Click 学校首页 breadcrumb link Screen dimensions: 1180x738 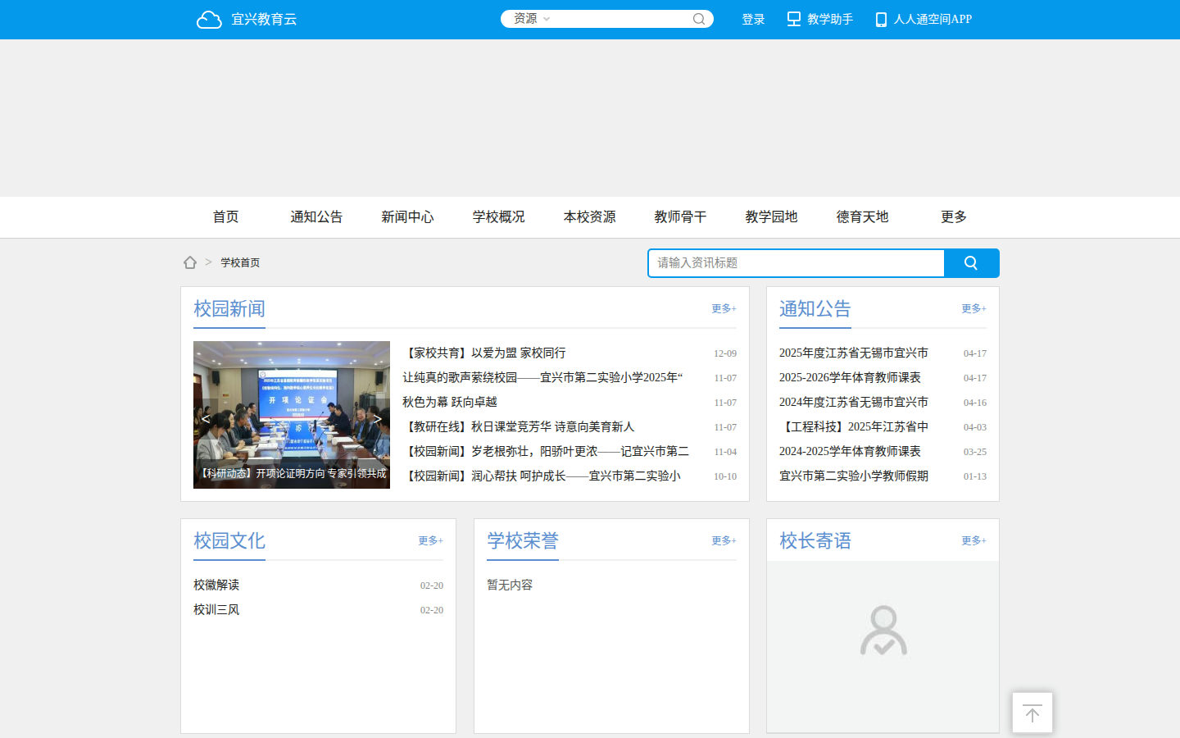click(240, 262)
